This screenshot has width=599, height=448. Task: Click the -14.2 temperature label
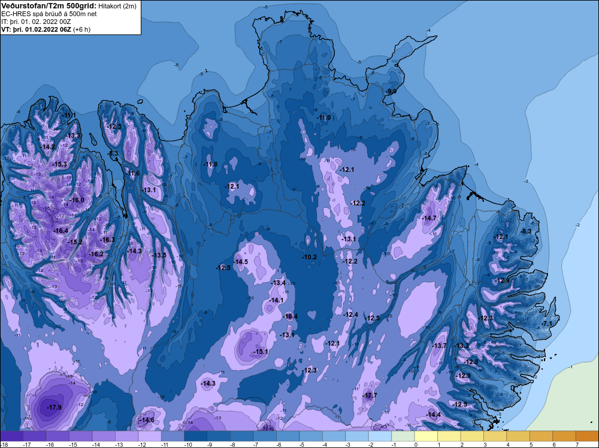48,147
